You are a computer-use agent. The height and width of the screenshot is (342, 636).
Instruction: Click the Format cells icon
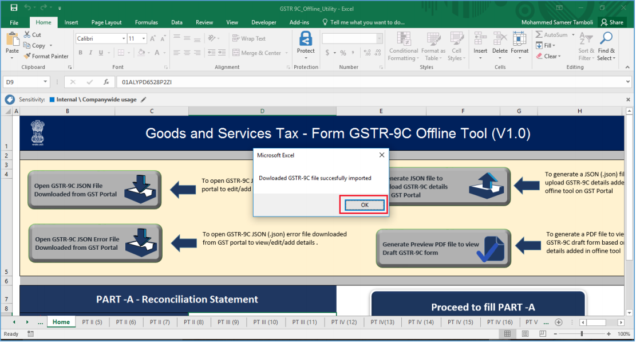pyautogui.click(x=520, y=40)
